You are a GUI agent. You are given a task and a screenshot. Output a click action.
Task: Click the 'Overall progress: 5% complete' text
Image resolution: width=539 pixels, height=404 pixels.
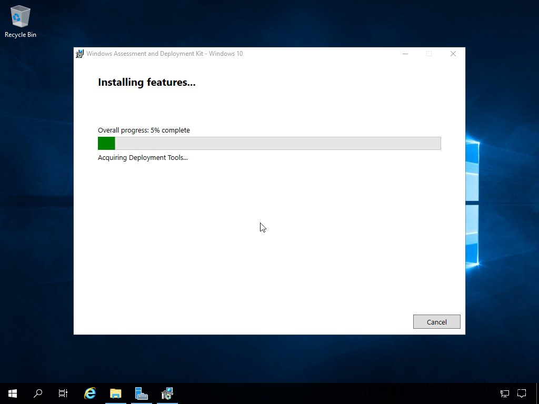tap(144, 130)
